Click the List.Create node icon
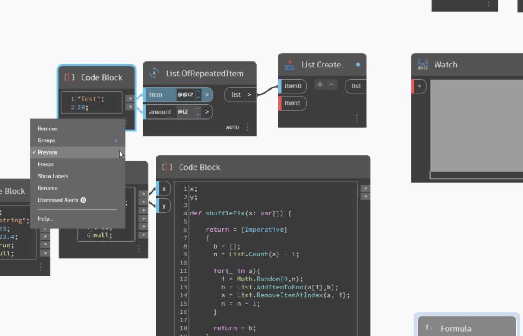This screenshot has width=523, height=336. [x=290, y=65]
